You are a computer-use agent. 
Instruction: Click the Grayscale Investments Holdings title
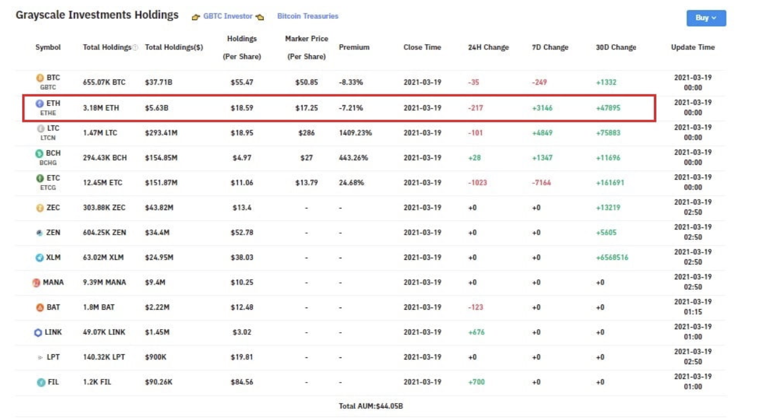click(97, 15)
